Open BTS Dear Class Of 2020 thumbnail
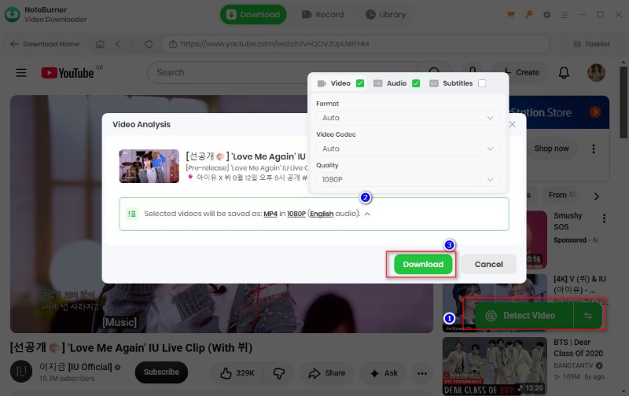 495,366
